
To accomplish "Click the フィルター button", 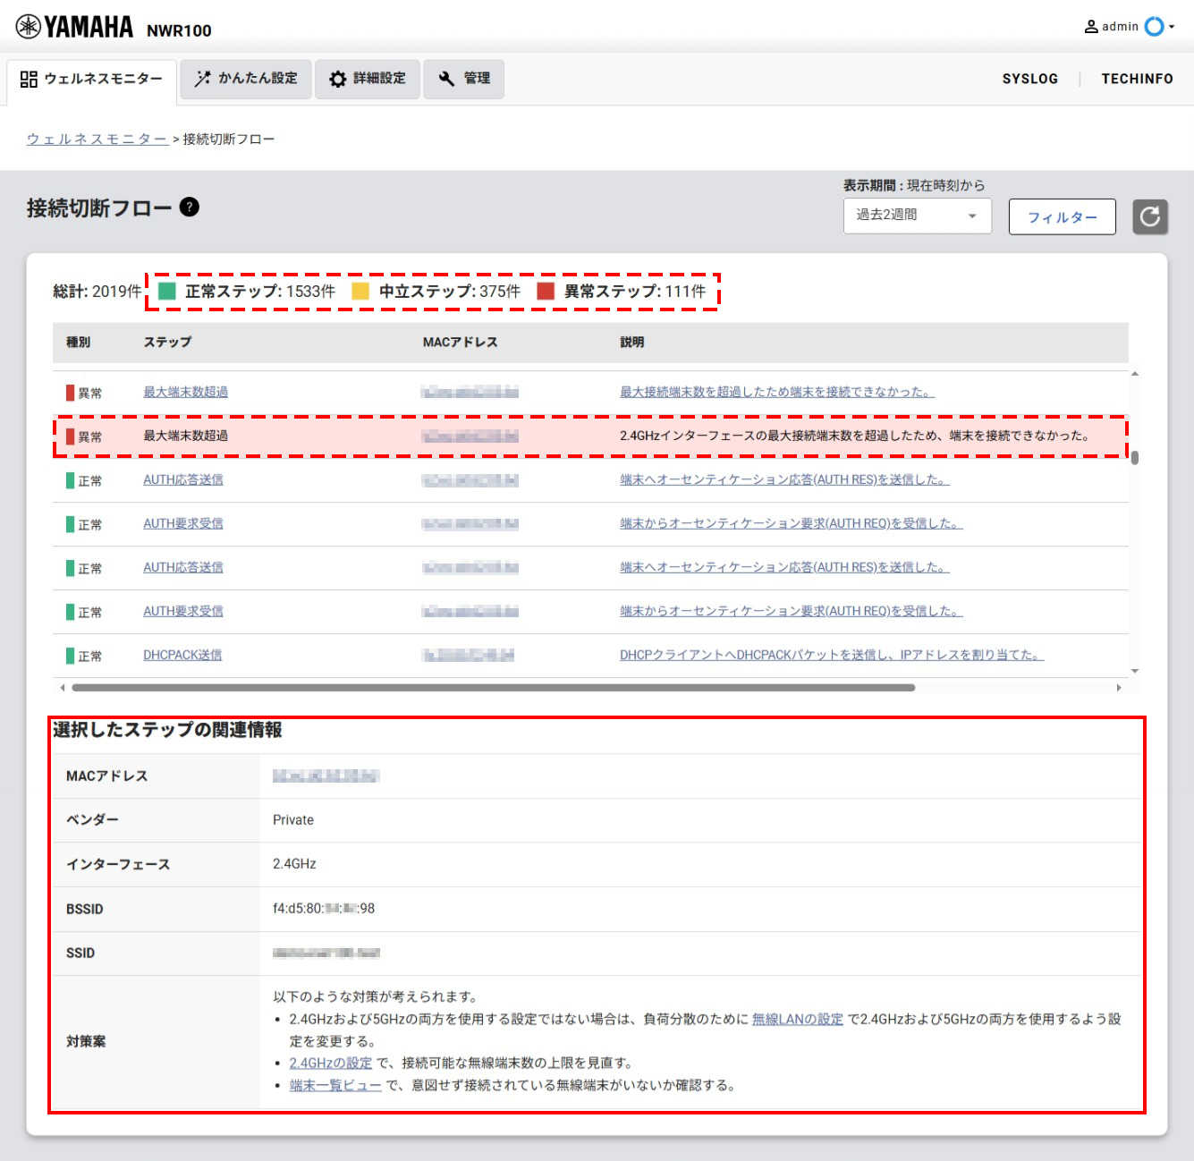I will (1062, 217).
